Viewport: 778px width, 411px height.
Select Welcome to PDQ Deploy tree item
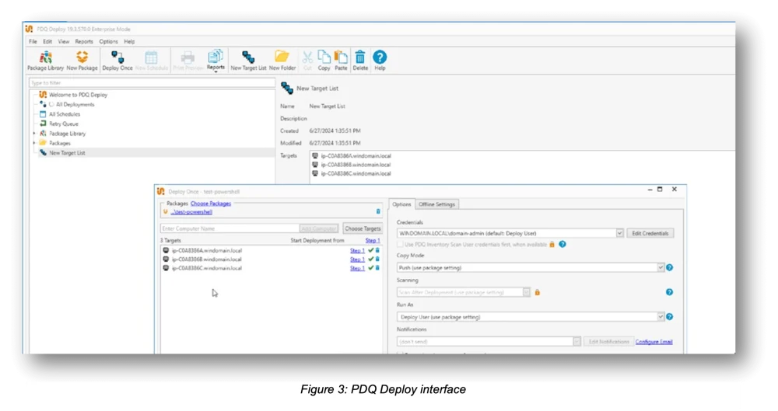pos(78,95)
